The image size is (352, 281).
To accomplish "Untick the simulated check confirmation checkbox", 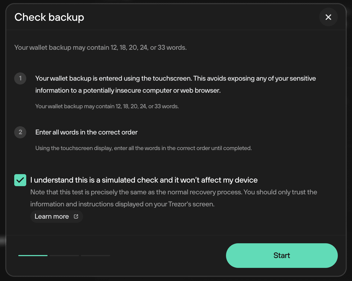I will (x=20, y=180).
